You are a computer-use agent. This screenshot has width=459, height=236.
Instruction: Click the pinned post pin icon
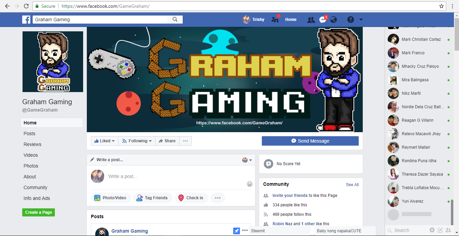click(x=237, y=231)
